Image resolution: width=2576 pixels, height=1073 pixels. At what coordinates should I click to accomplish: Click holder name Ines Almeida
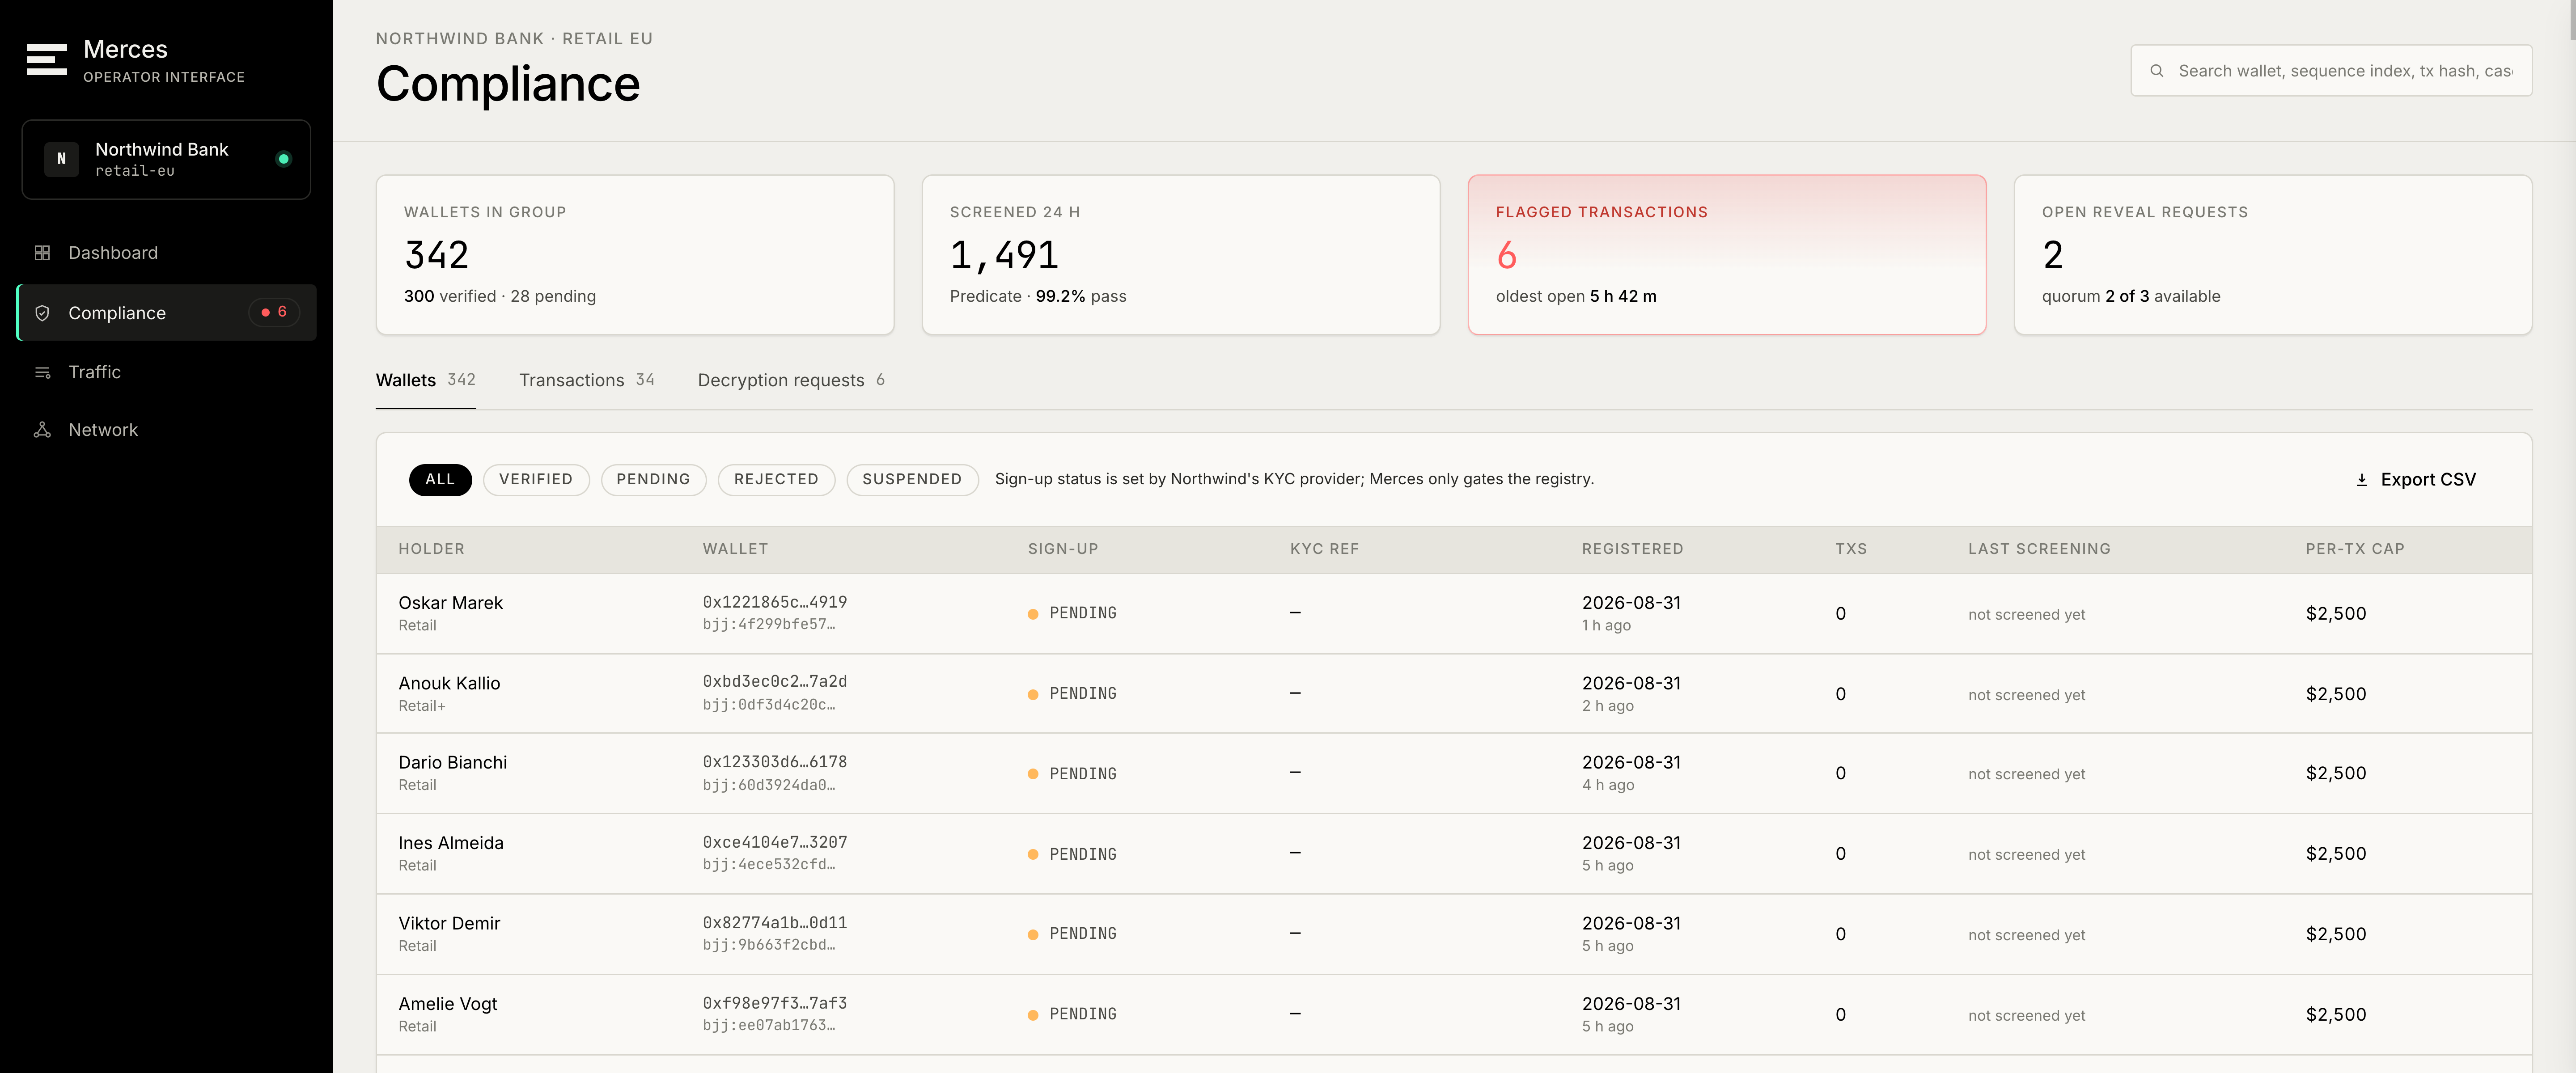[451, 843]
